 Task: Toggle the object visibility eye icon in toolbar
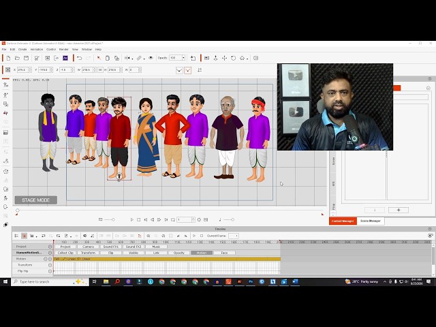pos(151,58)
